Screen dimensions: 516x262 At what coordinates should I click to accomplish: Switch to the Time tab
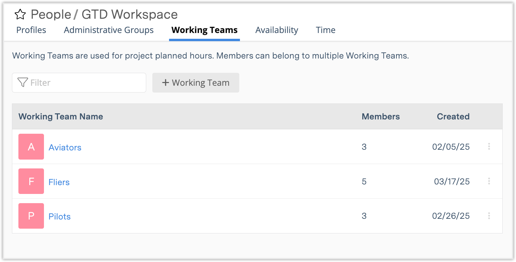click(325, 30)
